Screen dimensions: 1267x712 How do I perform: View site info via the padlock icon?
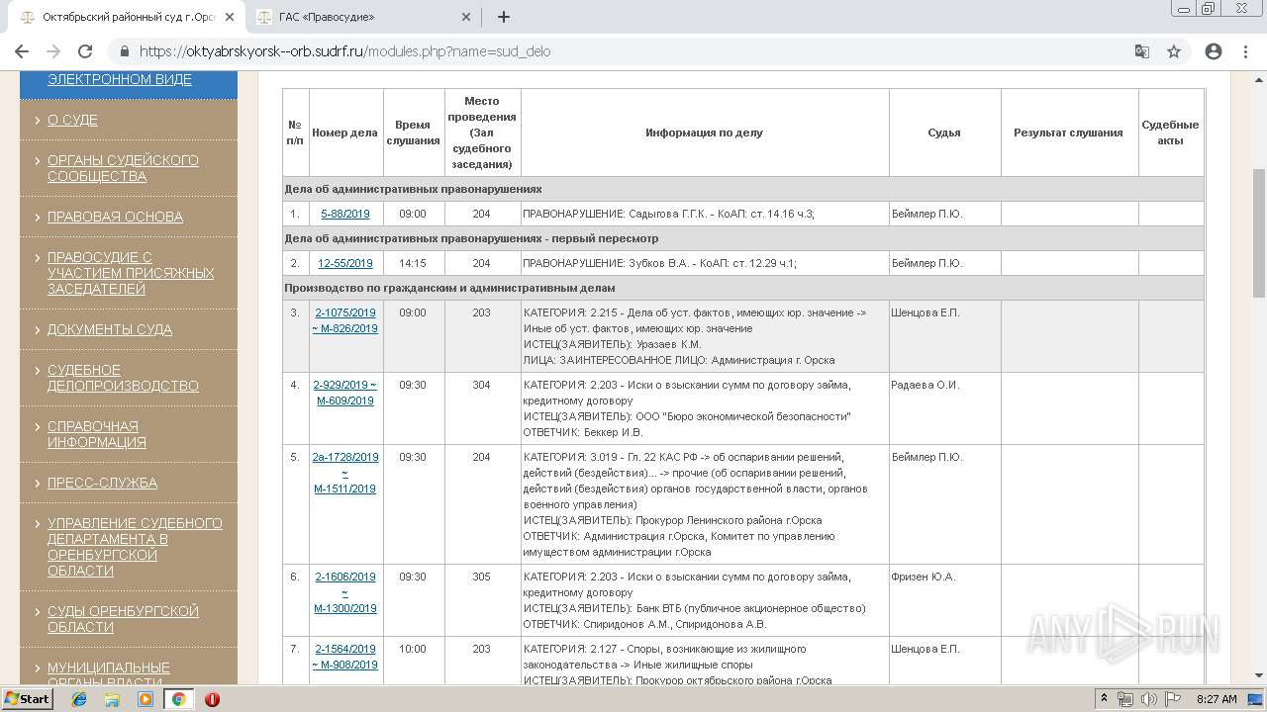[x=125, y=51]
